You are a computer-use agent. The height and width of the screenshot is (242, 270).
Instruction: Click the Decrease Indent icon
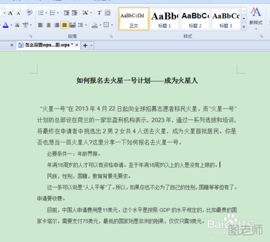(66, 13)
